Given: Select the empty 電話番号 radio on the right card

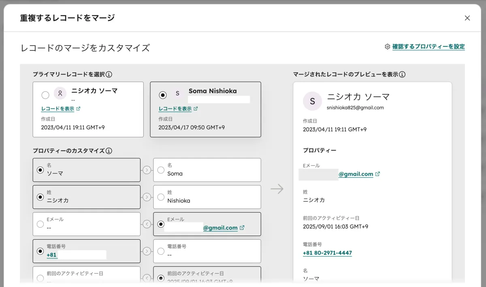Looking at the screenshot, I should tap(161, 251).
